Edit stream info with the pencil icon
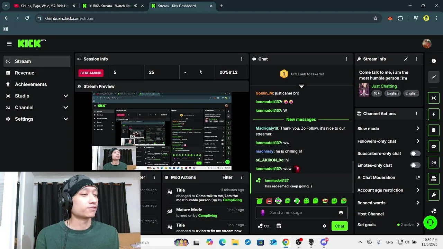Viewport: 443px width, 249px height. click(406, 59)
